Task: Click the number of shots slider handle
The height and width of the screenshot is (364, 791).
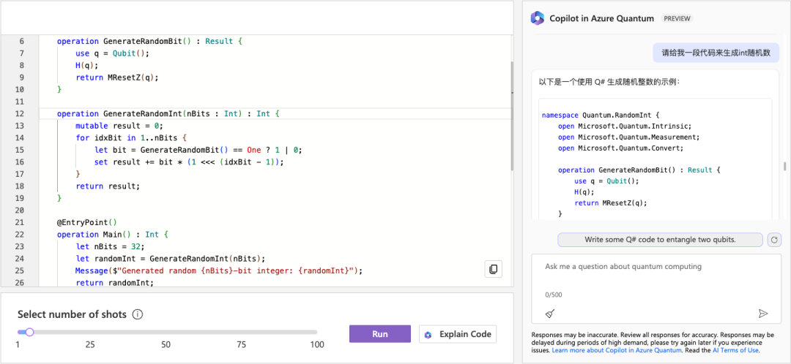Action: (x=30, y=332)
